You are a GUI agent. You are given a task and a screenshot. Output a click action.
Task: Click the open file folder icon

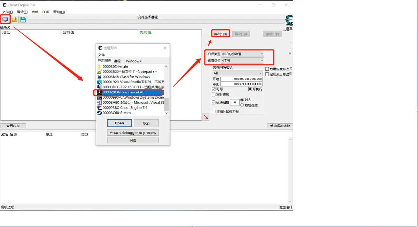click(14, 20)
